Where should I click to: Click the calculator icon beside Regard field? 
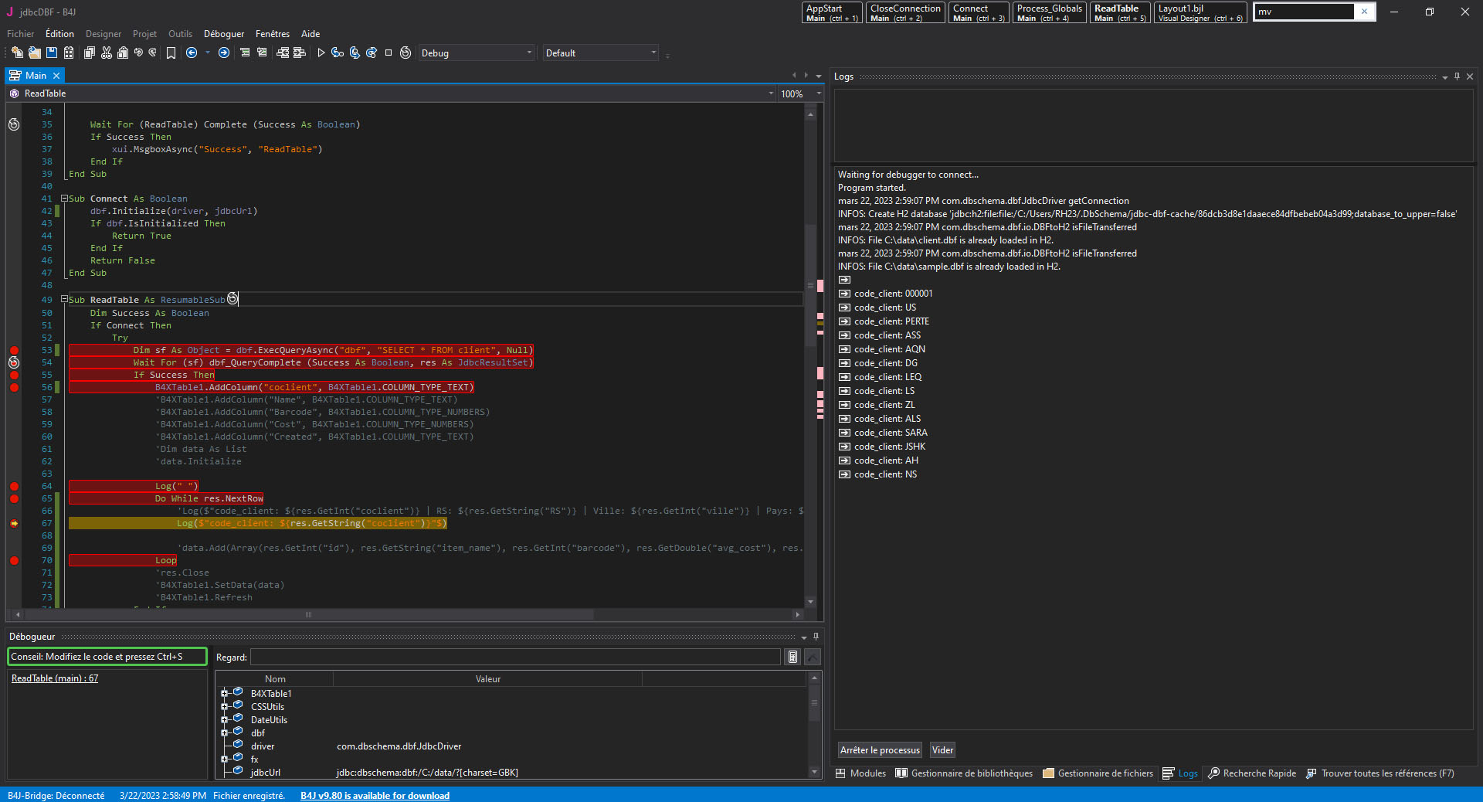tap(792, 657)
